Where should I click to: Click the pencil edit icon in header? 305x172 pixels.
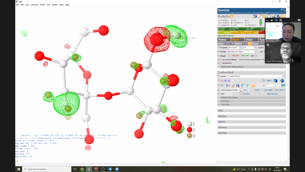(260, 16)
